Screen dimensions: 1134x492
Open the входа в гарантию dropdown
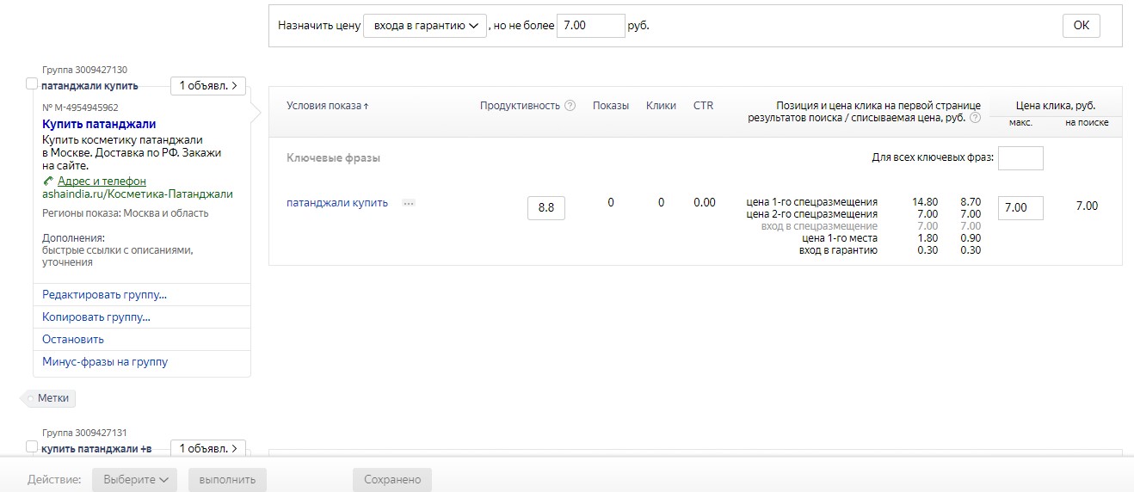[425, 26]
